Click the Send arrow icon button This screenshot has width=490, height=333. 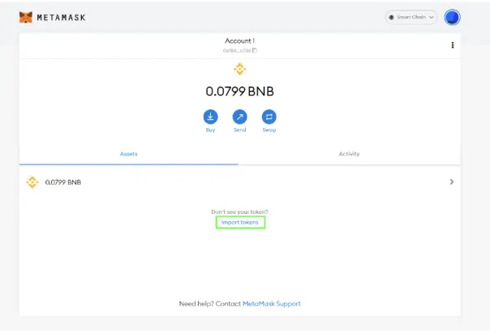coord(239,117)
